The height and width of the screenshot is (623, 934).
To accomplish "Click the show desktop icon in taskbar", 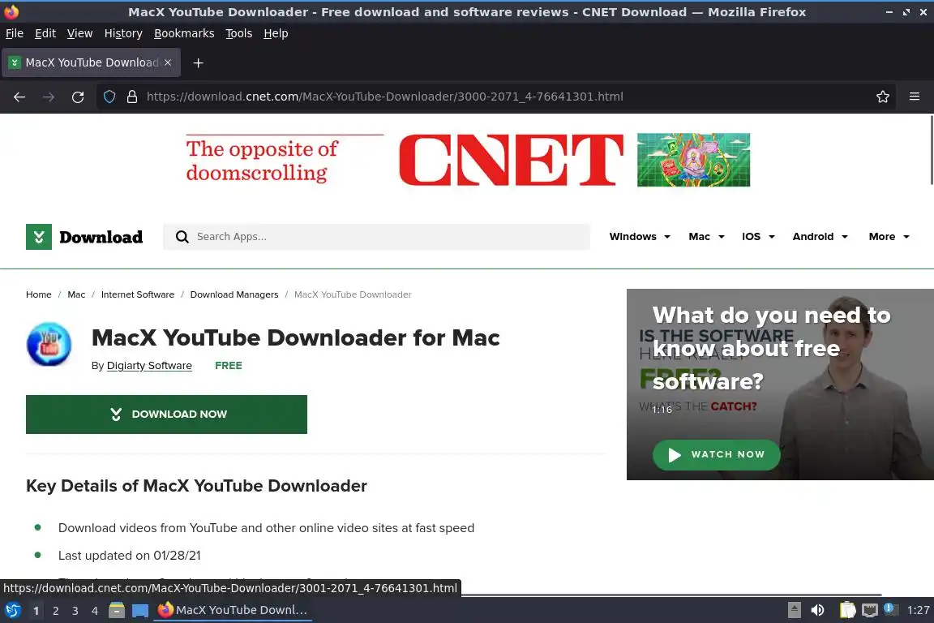I will pyautogui.click(x=140, y=611).
